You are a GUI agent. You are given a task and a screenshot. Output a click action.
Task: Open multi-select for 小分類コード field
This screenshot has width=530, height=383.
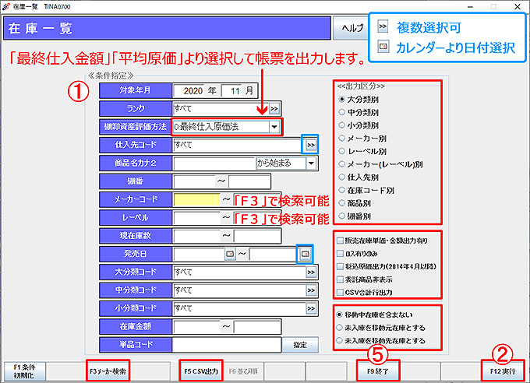[311, 308]
